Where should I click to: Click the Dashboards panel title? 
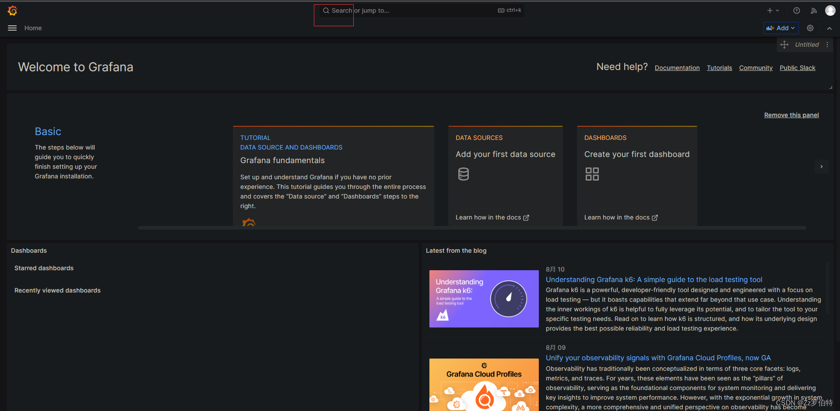point(29,251)
